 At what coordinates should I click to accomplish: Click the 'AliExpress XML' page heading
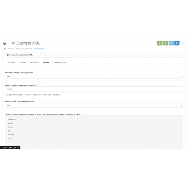(26, 43)
